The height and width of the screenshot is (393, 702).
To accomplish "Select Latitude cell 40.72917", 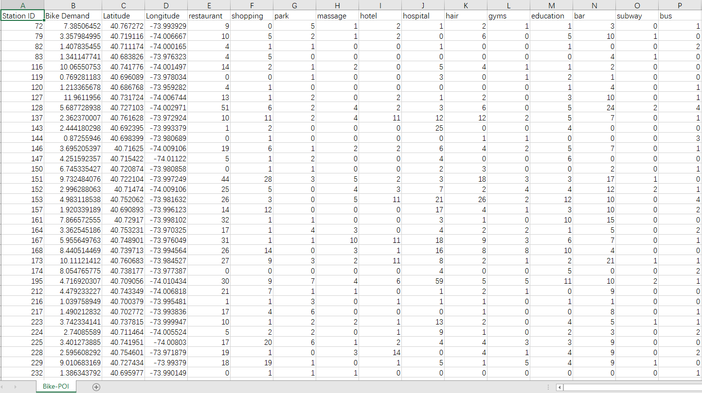I will tap(124, 220).
